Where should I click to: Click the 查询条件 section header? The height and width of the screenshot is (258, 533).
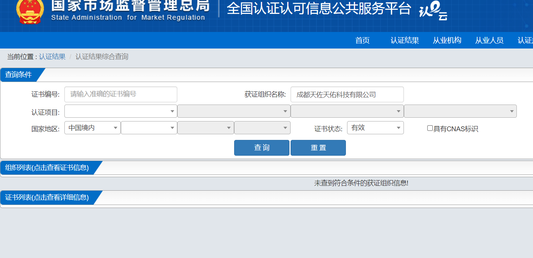pos(19,75)
